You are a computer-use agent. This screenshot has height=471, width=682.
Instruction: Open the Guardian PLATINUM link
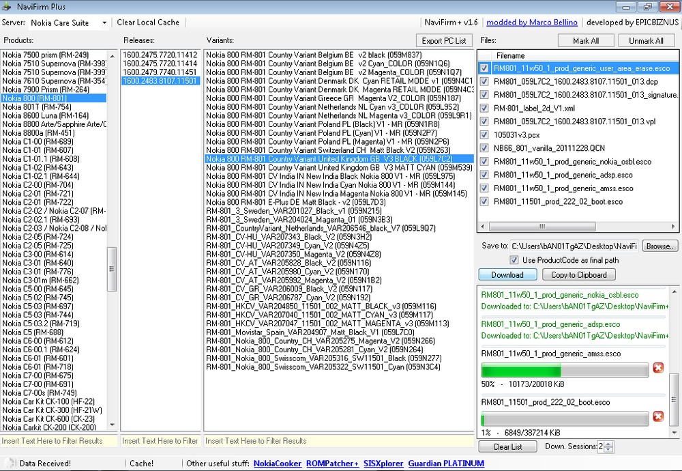(x=446, y=463)
